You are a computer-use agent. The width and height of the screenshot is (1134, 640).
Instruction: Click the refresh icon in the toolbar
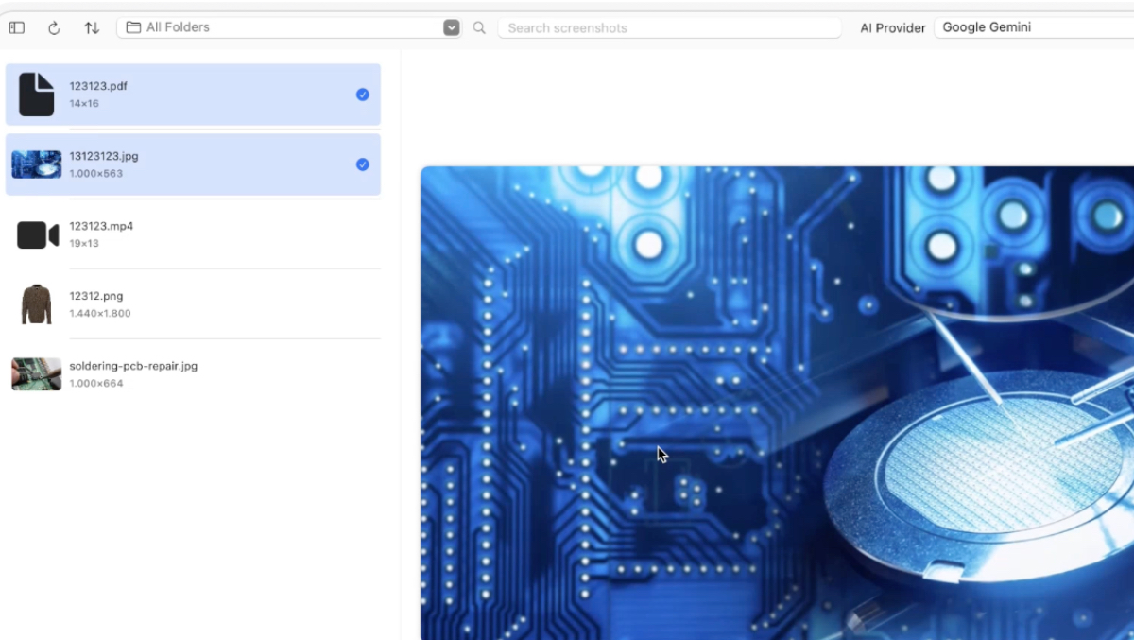pyautogui.click(x=54, y=27)
